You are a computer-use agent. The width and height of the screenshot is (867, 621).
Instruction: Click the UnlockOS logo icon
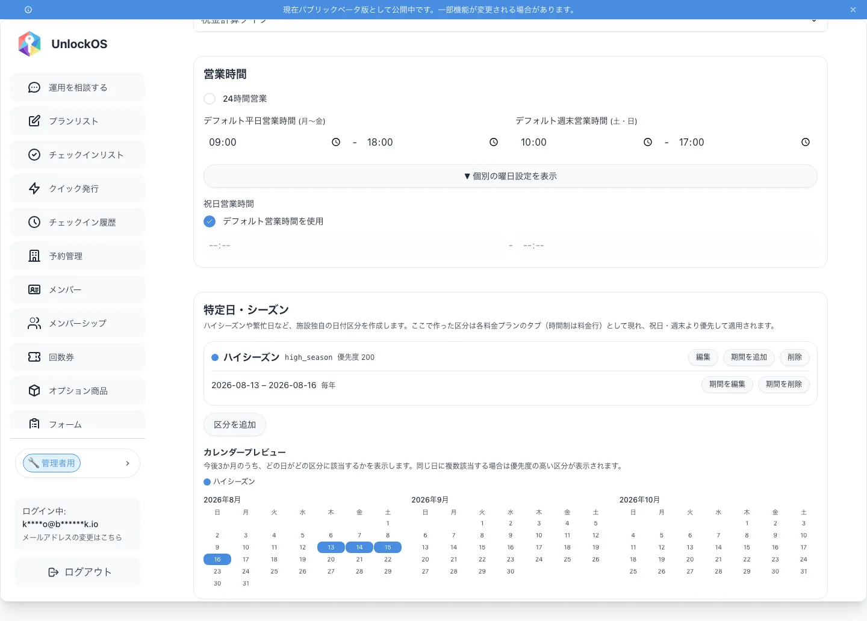[x=30, y=44]
